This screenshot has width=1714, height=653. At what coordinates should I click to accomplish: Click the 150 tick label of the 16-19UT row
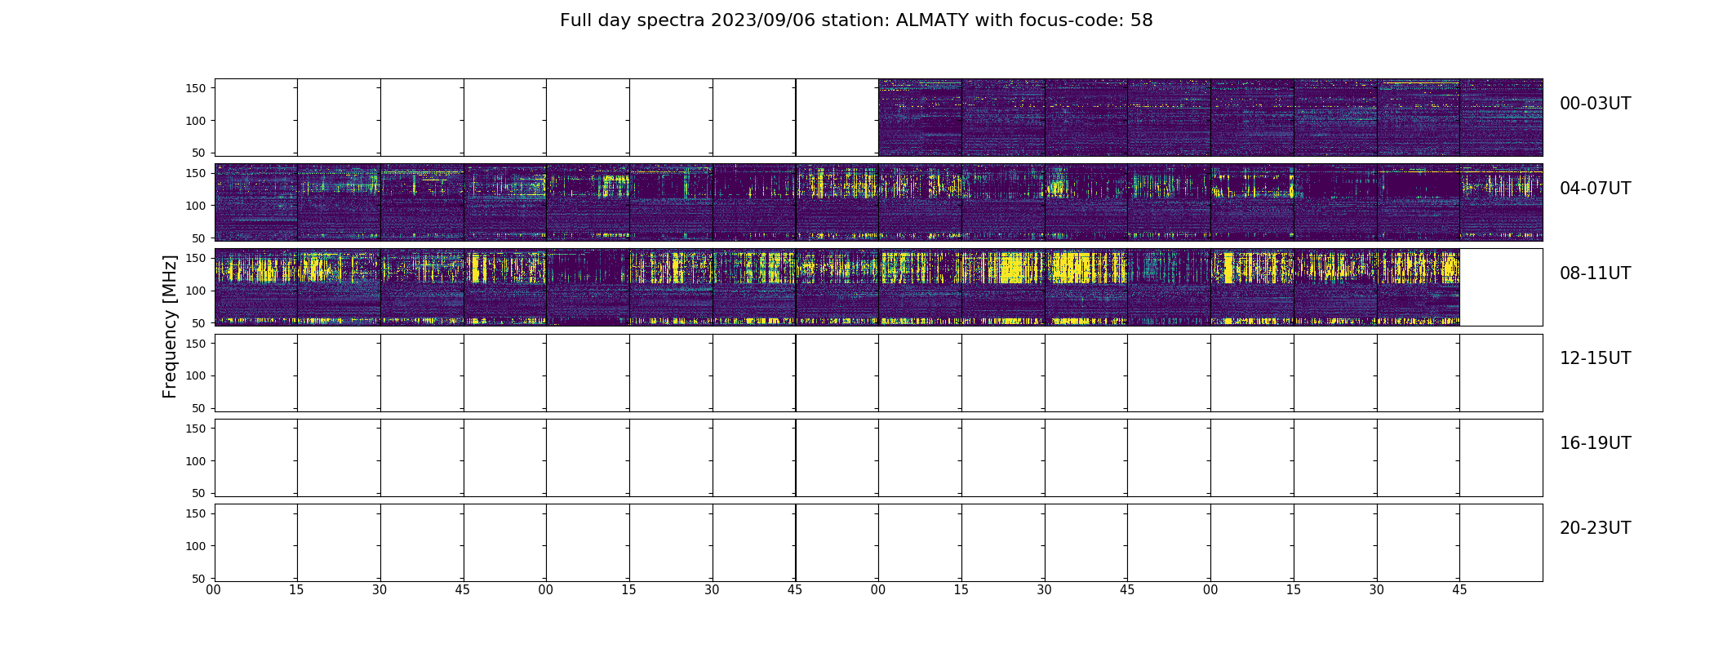[x=196, y=429]
